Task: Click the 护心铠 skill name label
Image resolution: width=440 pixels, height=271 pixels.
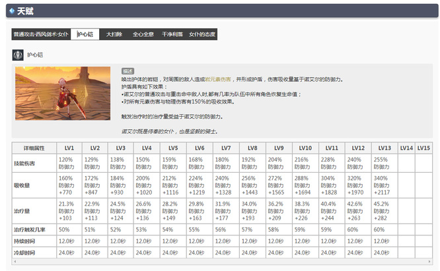Action: pos(35,55)
